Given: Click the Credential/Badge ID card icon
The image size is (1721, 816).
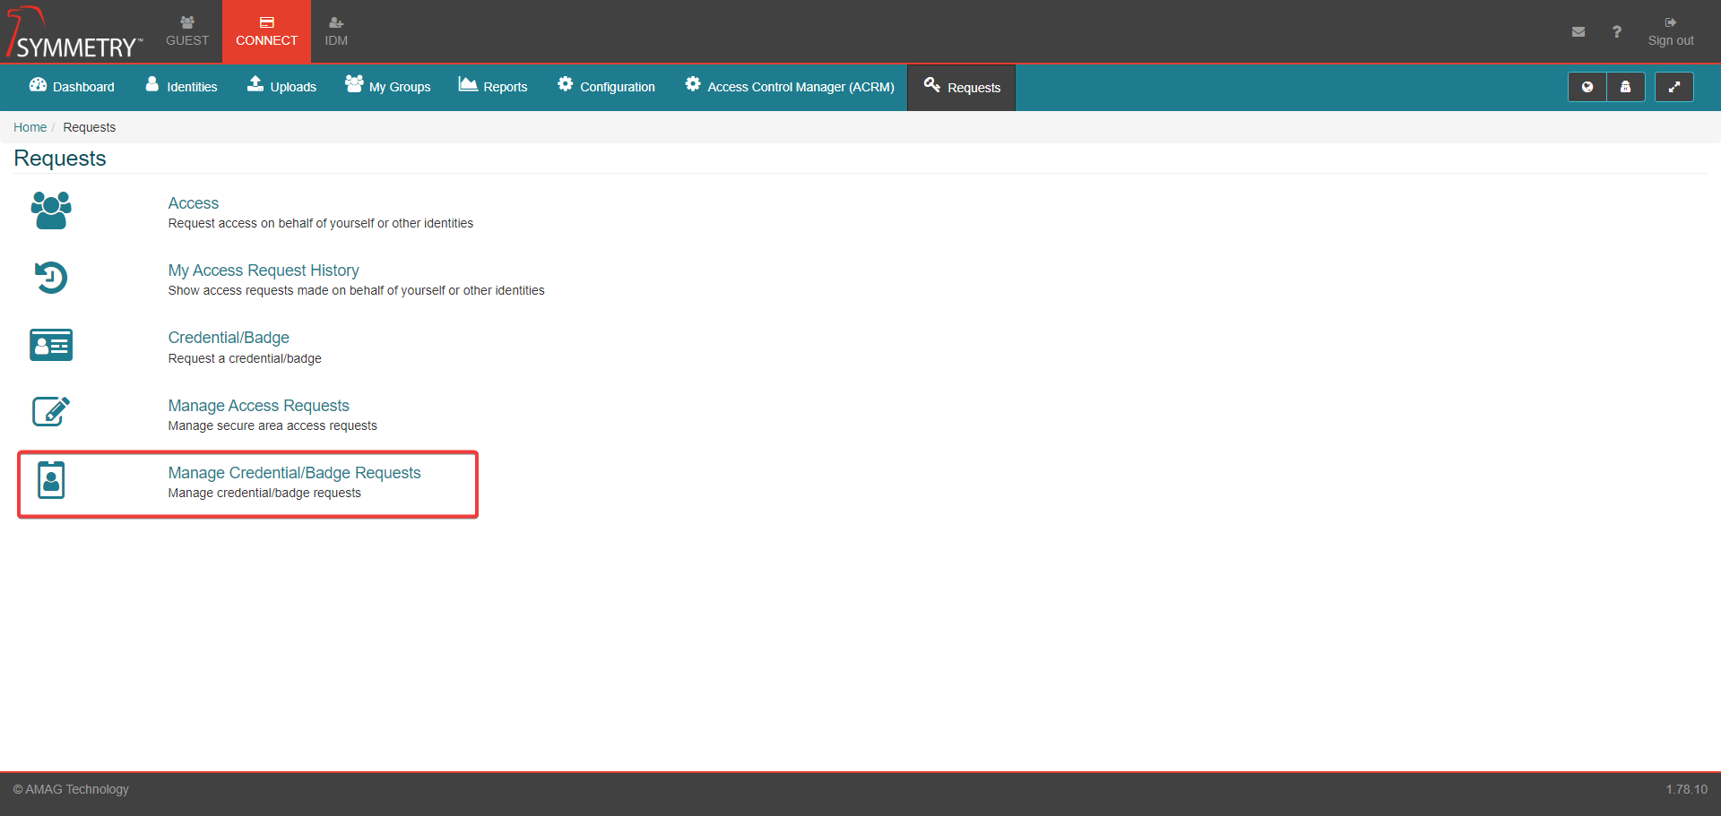Looking at the screenshot, I should [x=51, y=345].
